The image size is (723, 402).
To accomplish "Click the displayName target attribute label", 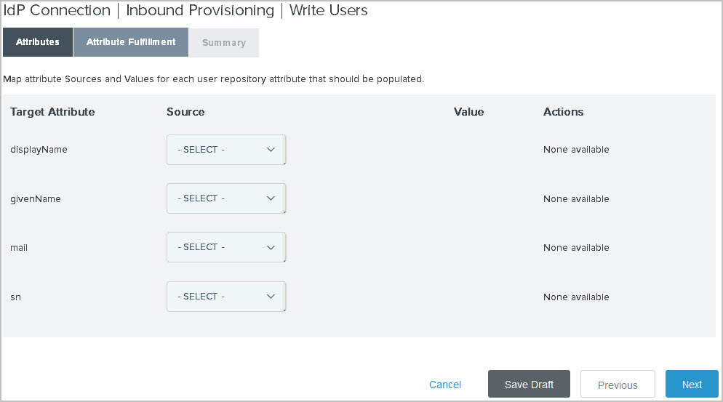I will pyautogui.click(x=39, y=150).
